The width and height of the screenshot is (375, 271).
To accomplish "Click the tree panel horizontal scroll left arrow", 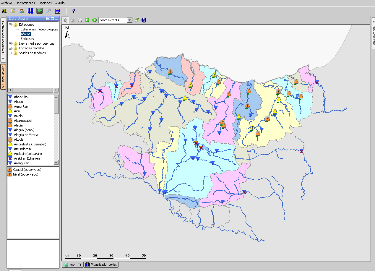I will [x=10, y=90].
